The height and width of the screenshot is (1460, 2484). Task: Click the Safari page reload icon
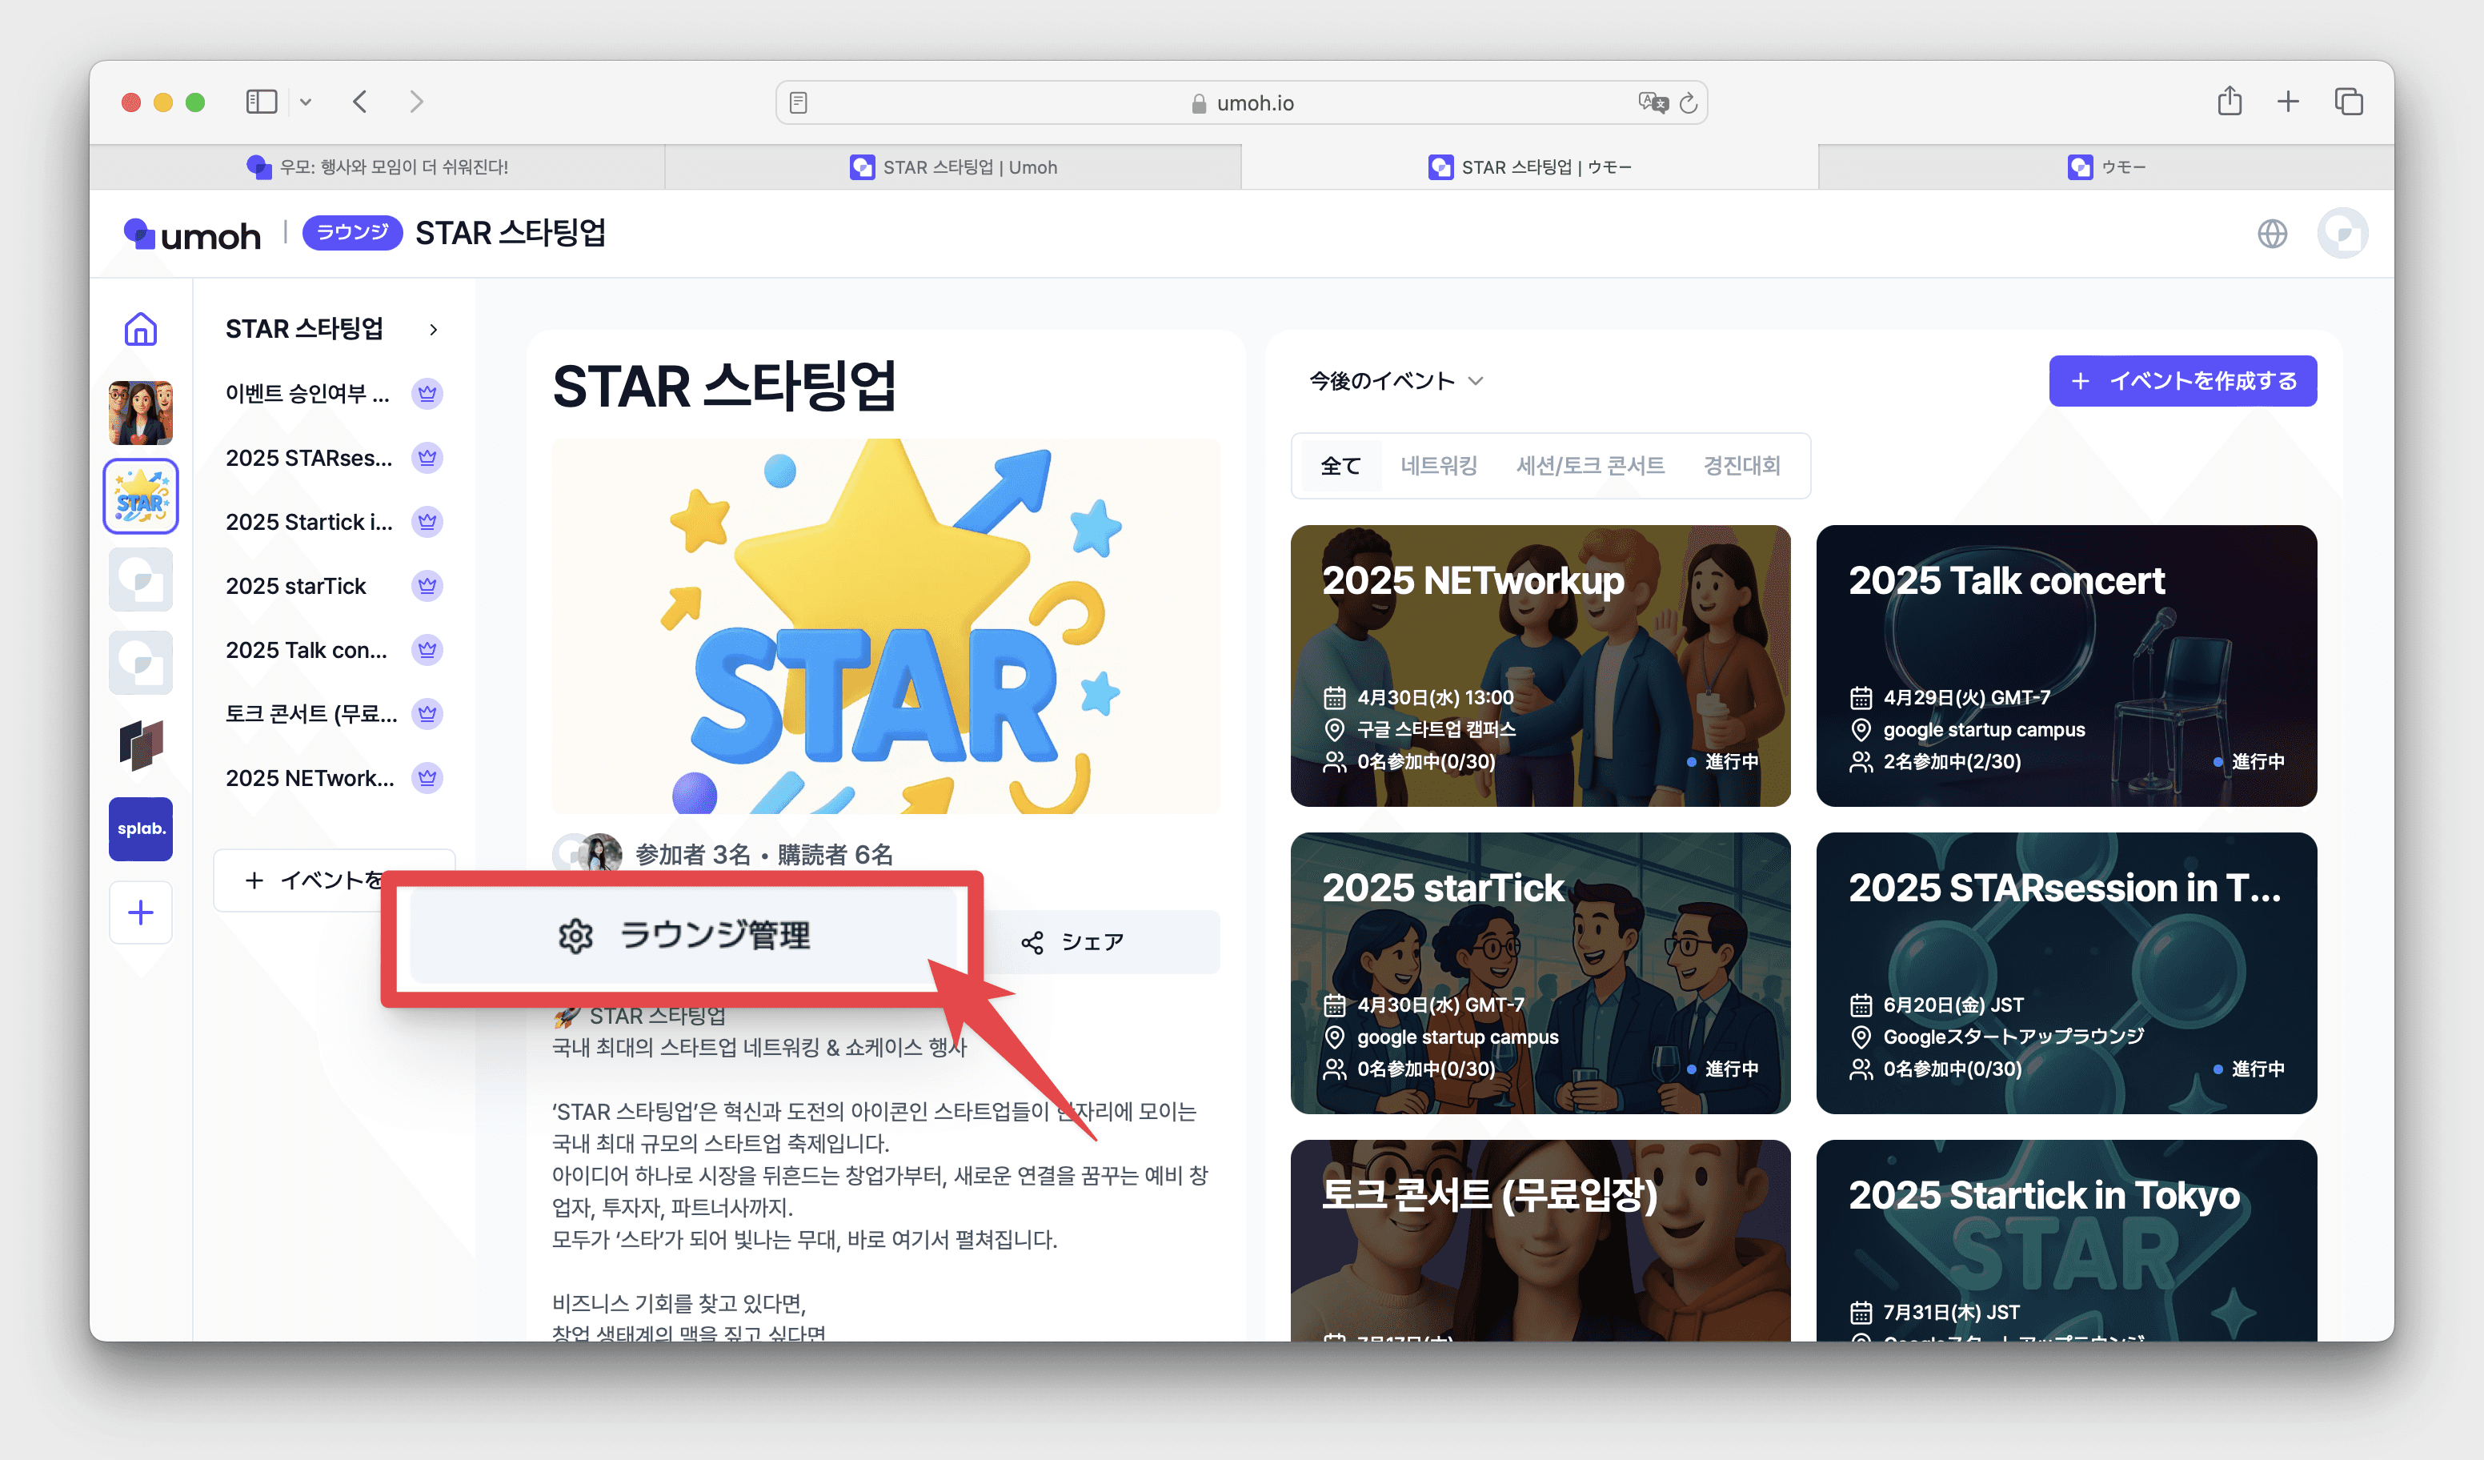[x=1689, y=102]
